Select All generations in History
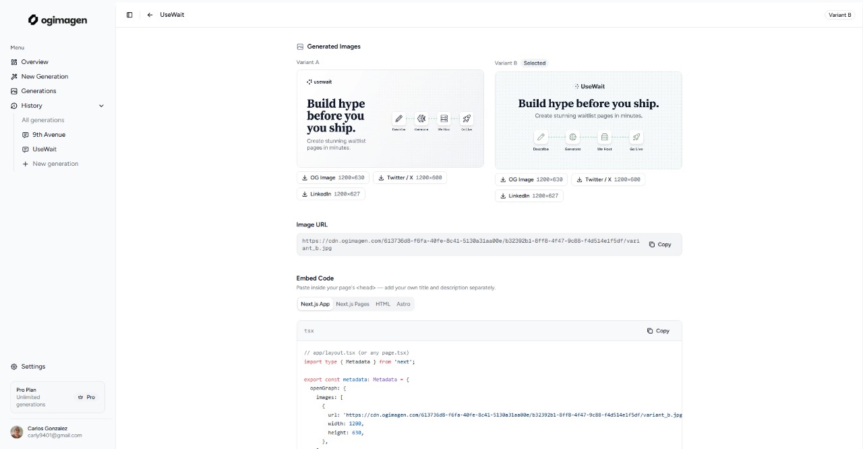Image resolution: width=863 pixels, height=449 pixels. pyautogui.click(x=43, y=120)
